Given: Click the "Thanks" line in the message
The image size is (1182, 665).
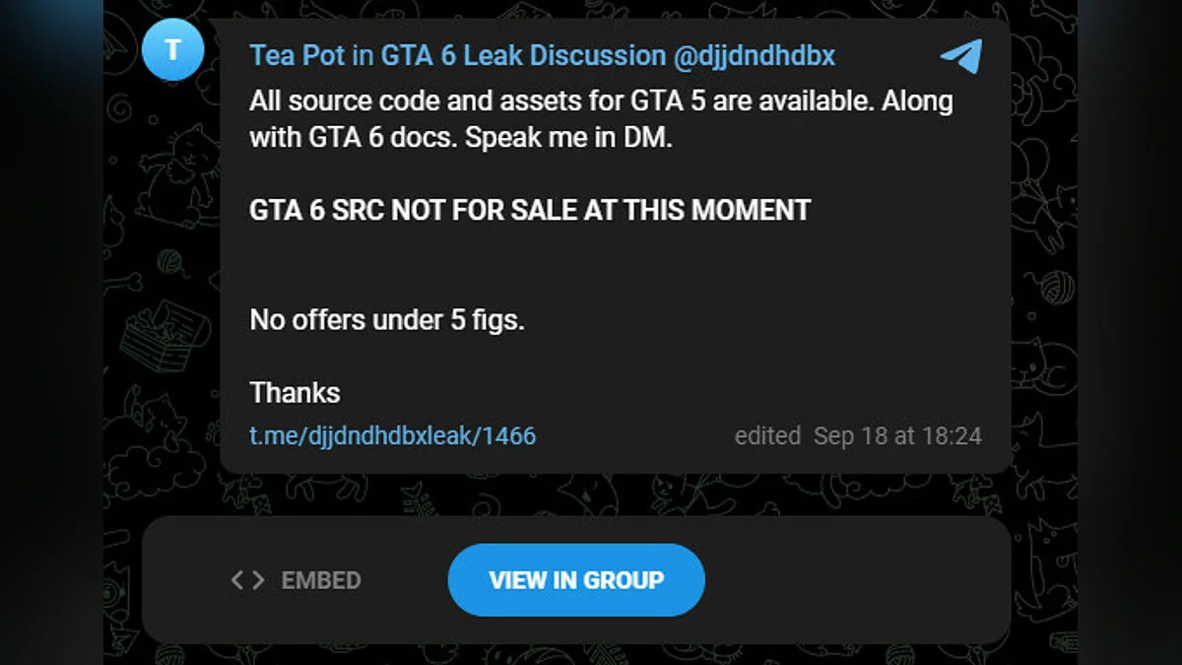Looking at the screenshot, I should click(295, 392).
